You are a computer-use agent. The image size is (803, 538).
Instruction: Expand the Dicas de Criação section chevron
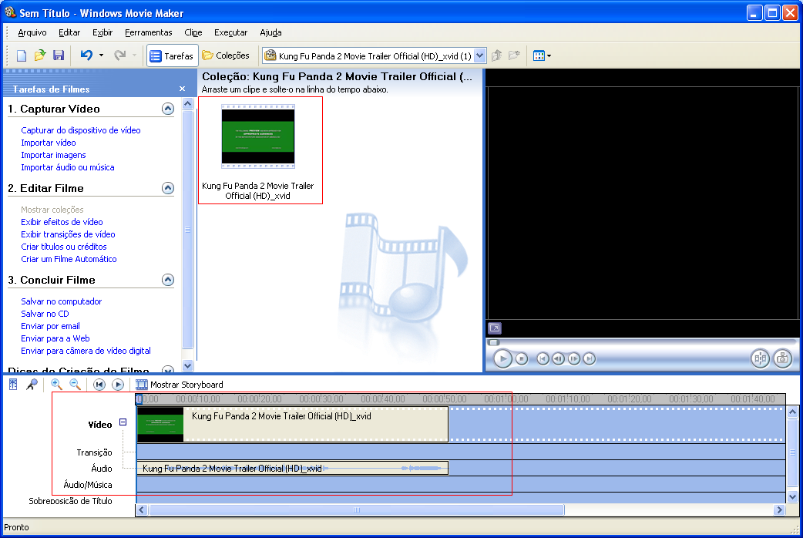click(168, 369)
